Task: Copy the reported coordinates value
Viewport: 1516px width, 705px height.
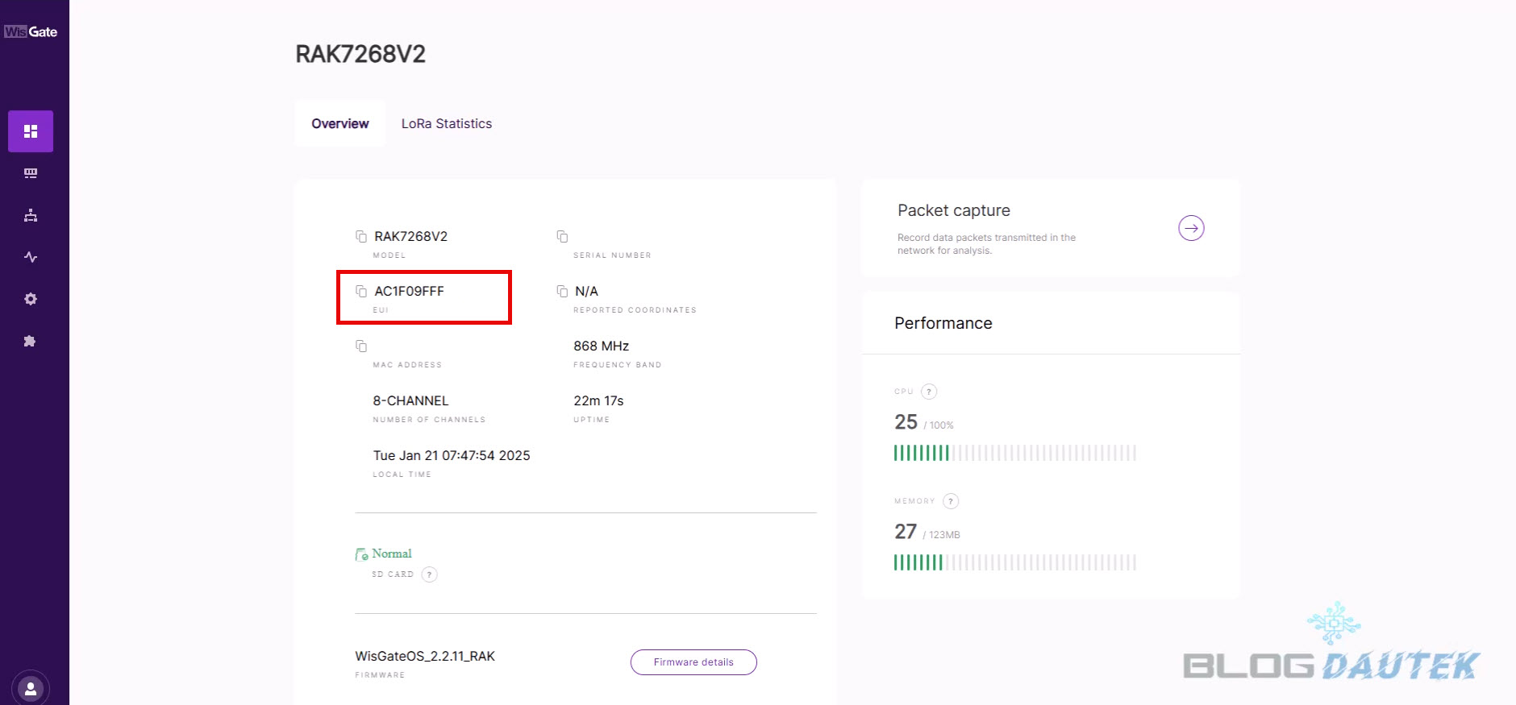Action: click(x=562, y=291)
